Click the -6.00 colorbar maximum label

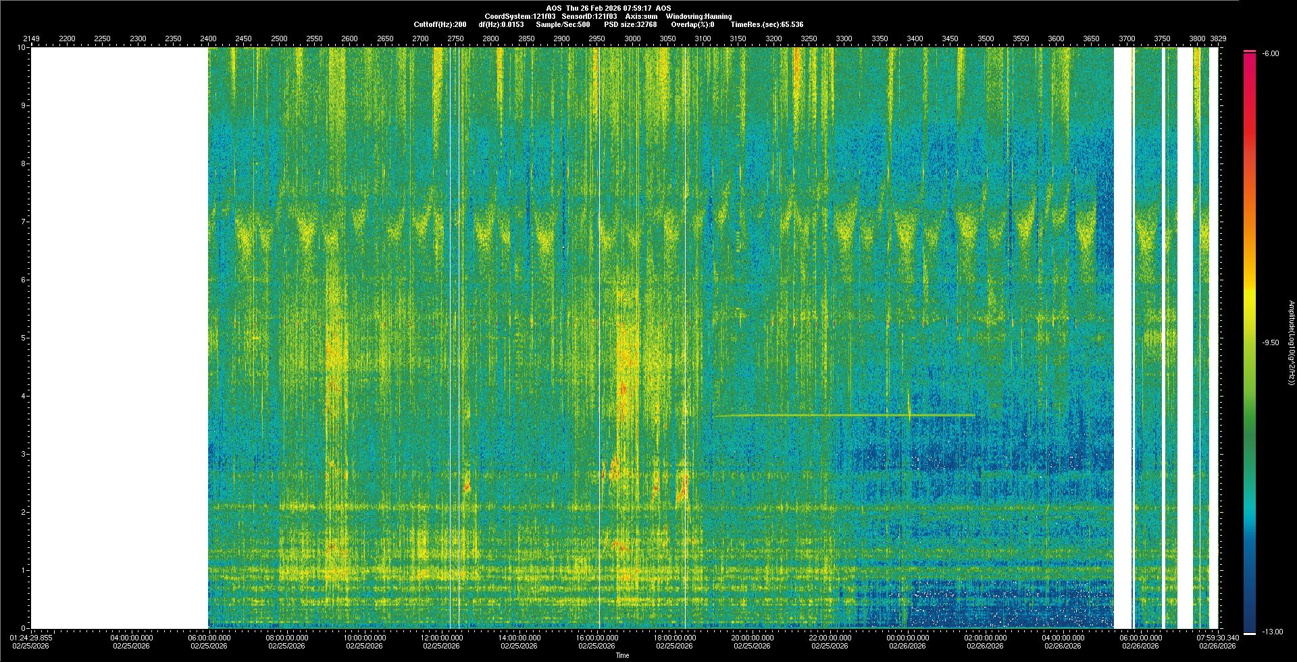1270,54
